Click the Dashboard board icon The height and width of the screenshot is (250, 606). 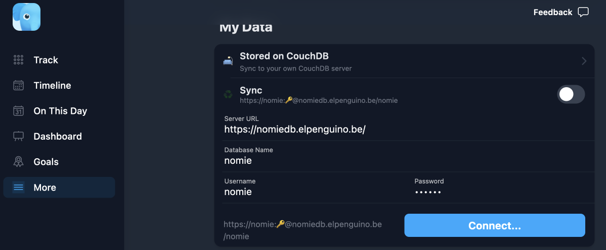click(18, 137)
